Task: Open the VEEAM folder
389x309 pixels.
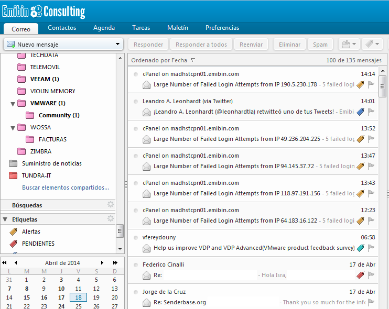Action: click(x=45, y=79)
